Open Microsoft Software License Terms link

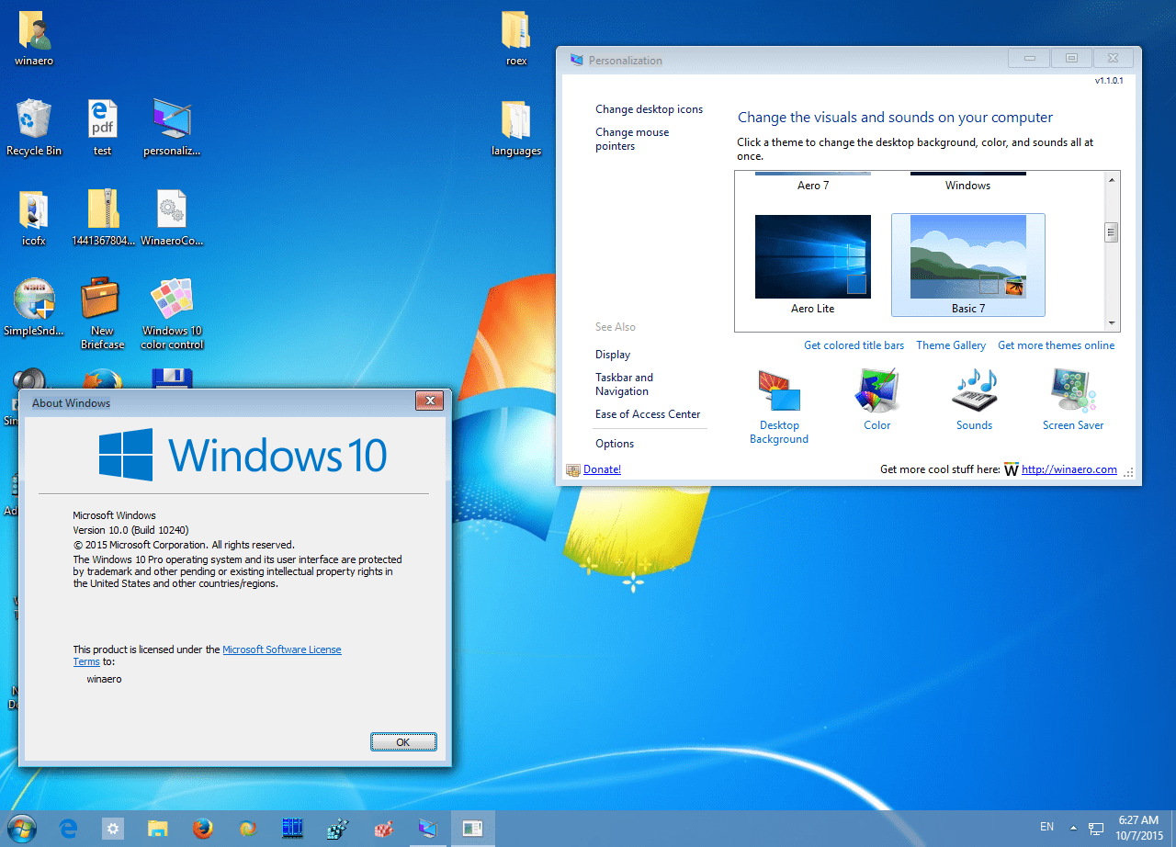(x=281, y=649)
